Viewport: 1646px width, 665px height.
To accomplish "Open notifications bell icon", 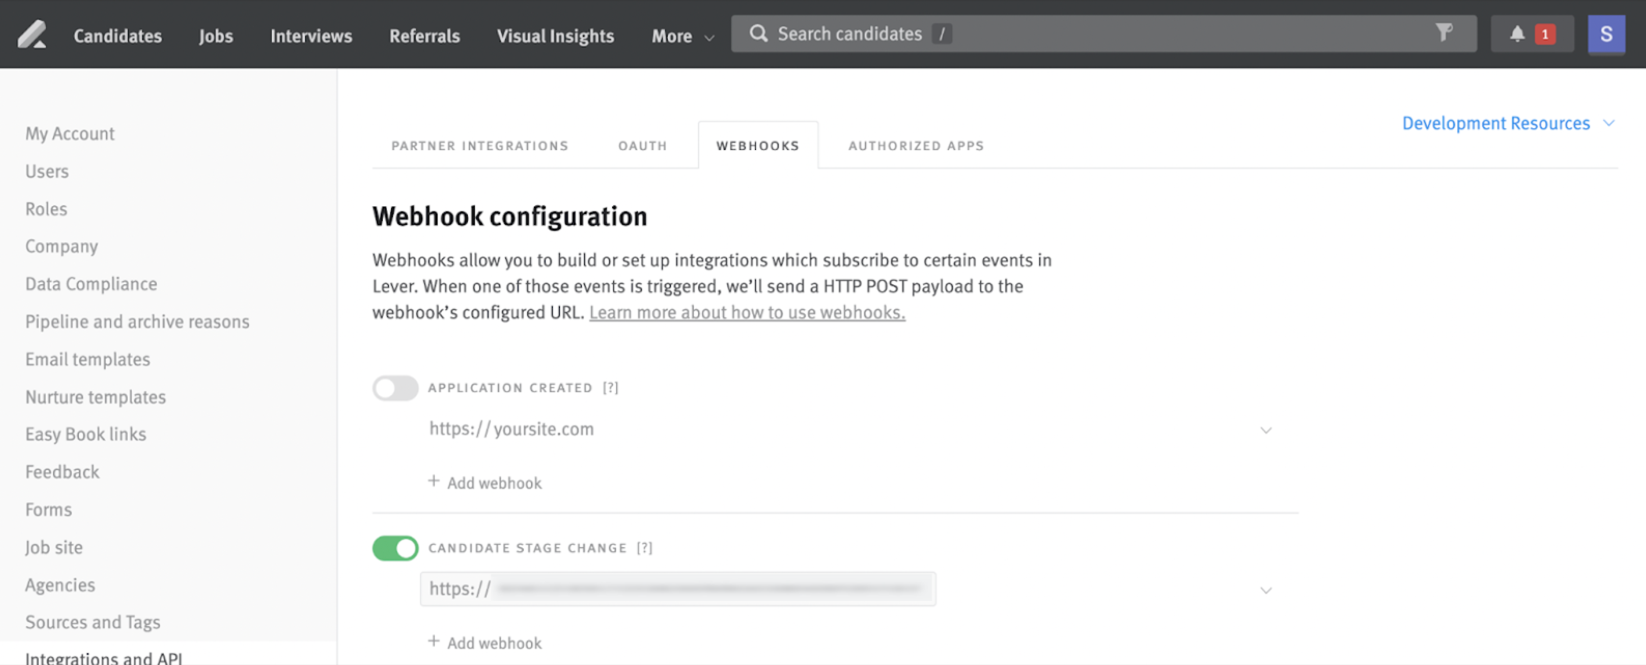I will click(1517, 34).
